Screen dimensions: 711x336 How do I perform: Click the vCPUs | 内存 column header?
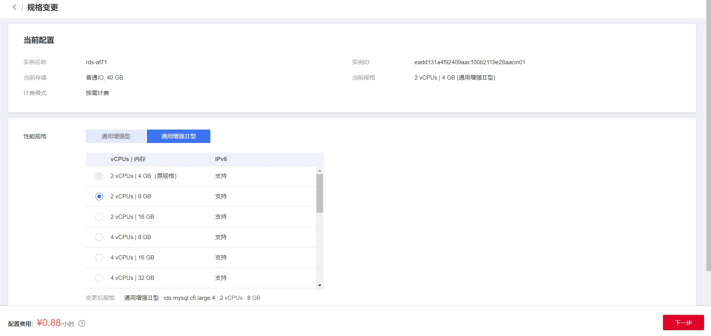point(128,159)
